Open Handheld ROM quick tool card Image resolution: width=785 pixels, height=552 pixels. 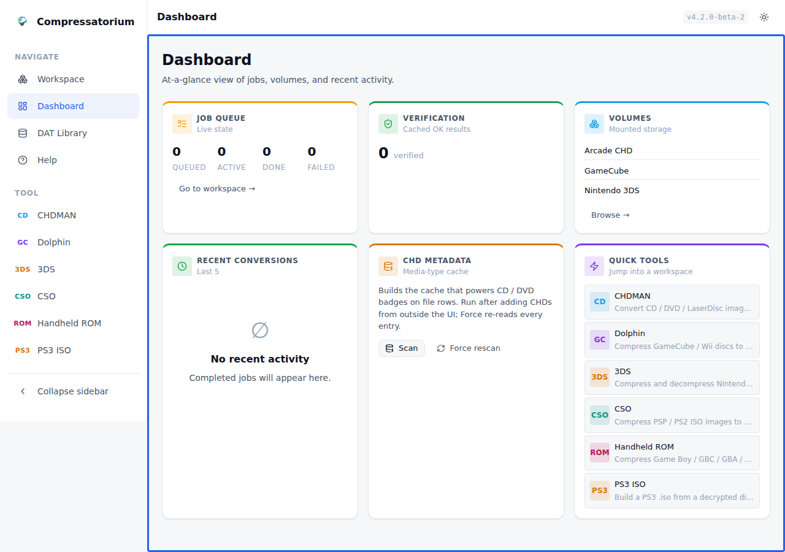click(672, 453)
